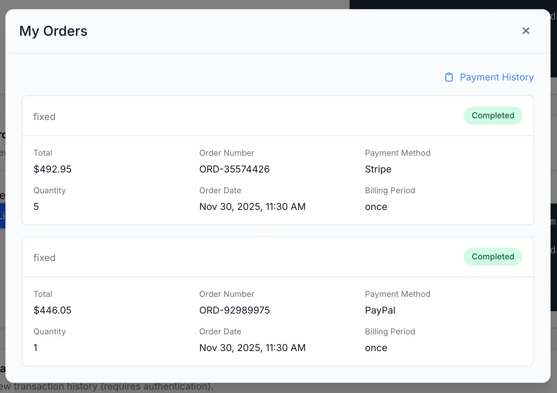Click the $446.05 total amount
This screenshot has height=393, width=557.
coord(52,310)
